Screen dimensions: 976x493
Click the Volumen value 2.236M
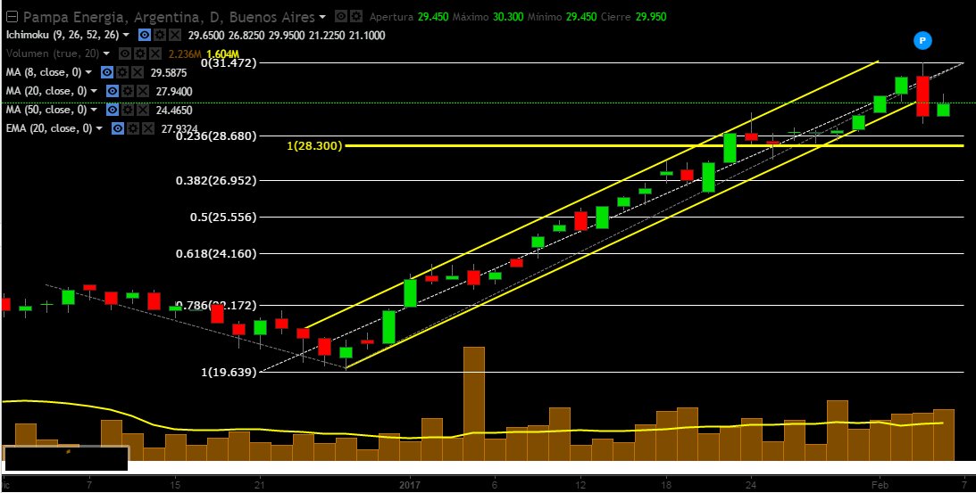click(x=185, y=54)
